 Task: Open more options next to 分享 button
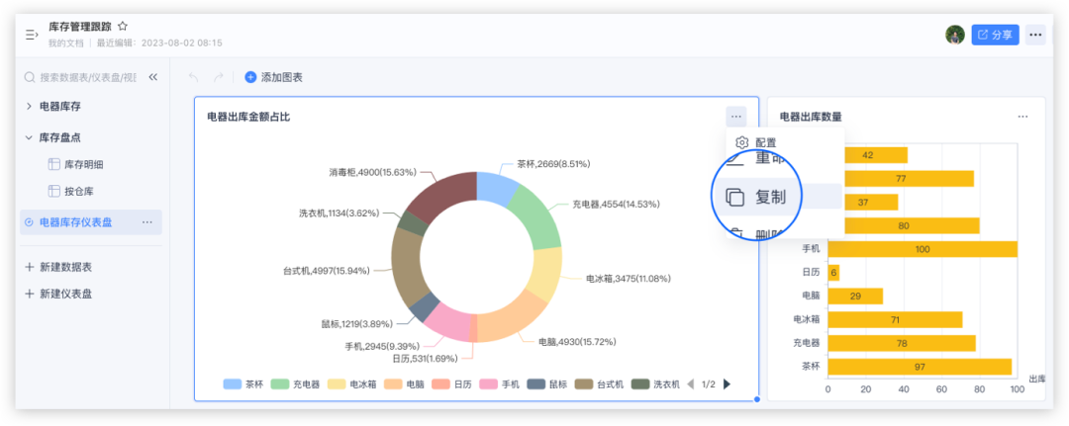[x=1035, y=35]
